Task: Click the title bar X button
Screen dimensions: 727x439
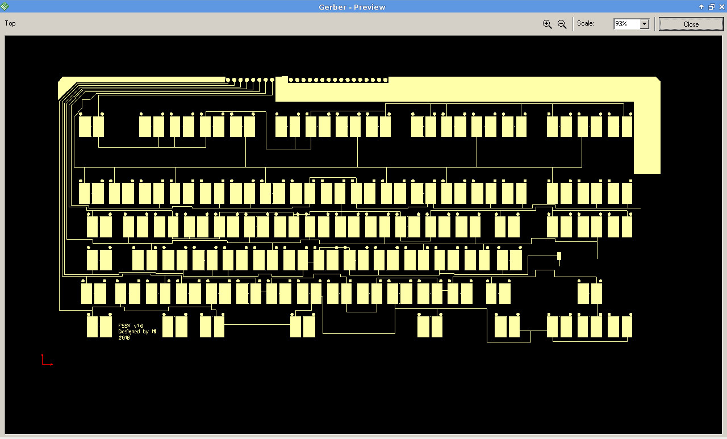Action: pos(721,7)
